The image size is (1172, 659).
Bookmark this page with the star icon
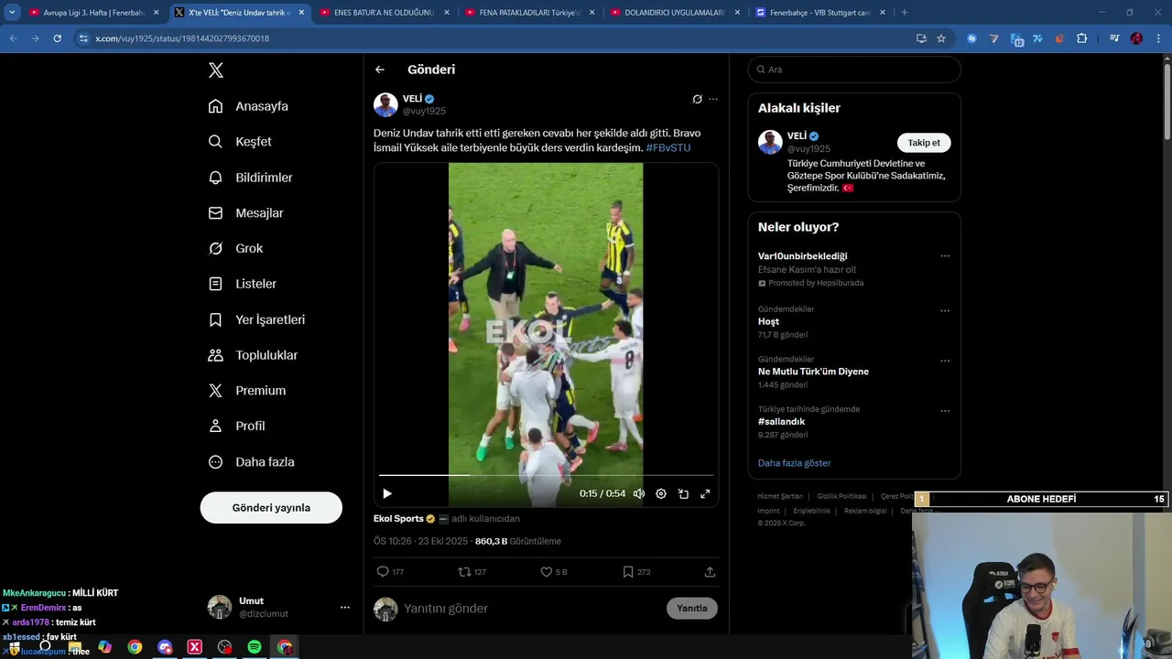click(941, 38)
